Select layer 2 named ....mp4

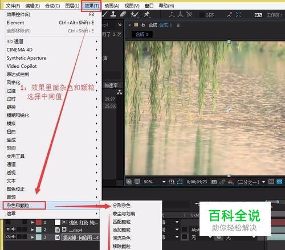point(76,230)
